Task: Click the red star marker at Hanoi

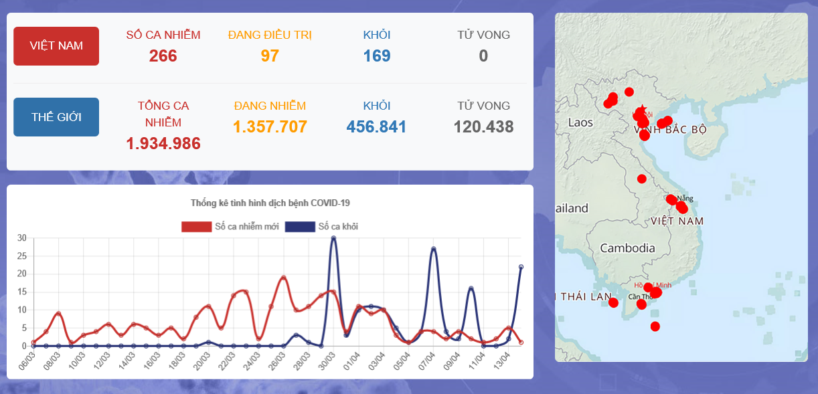Action: point(641,110)
